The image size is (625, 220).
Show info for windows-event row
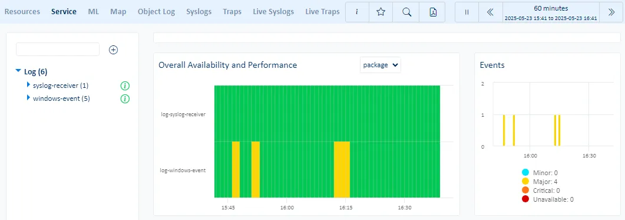coord(125,98)
